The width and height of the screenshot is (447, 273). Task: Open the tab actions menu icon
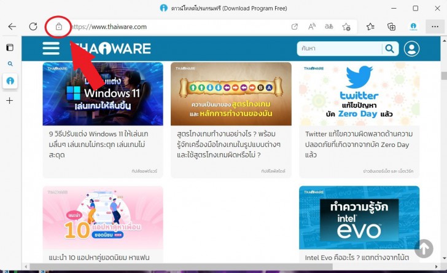coord(10,47)
